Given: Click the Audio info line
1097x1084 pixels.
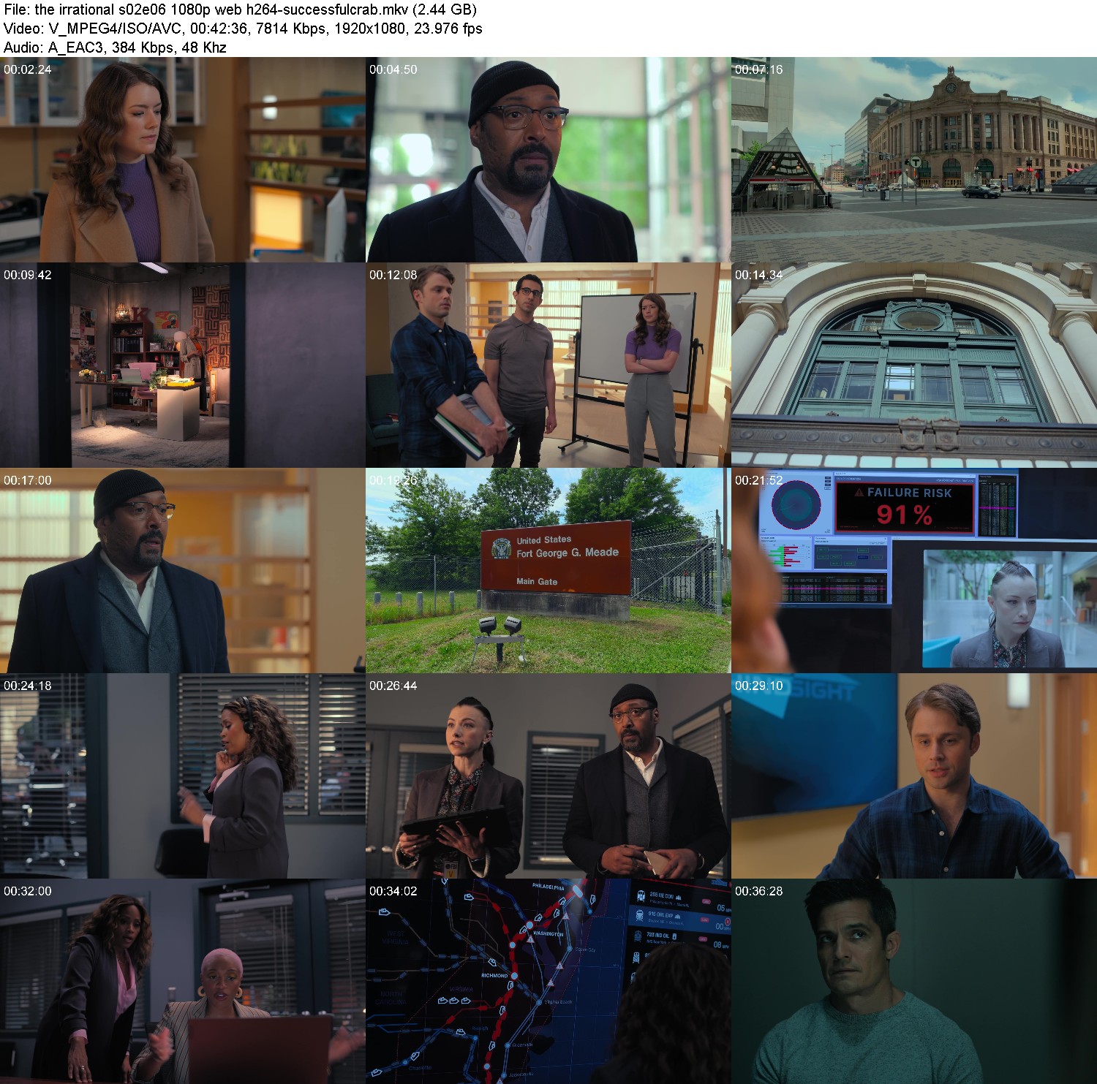Looking at the screenshot, I should (x=115, y=48).
